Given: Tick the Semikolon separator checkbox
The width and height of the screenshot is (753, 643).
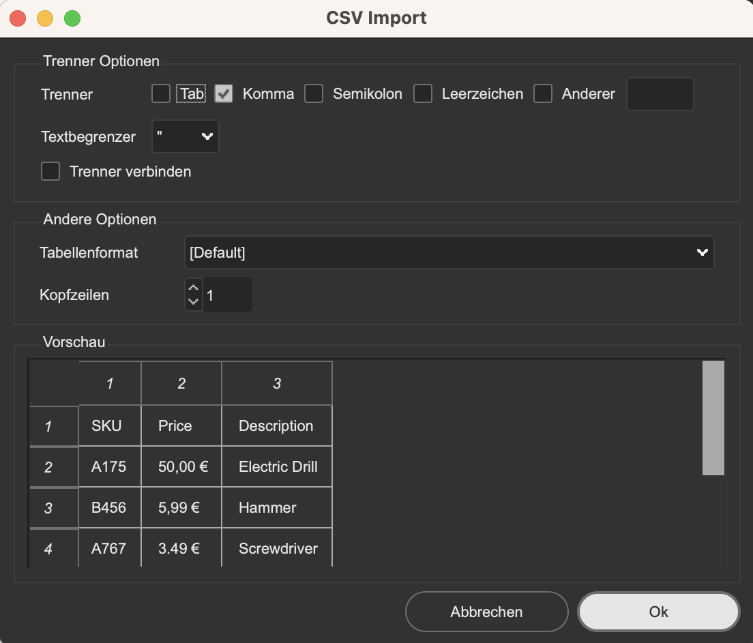Looking at the screenshot, I should pos(314,93).
